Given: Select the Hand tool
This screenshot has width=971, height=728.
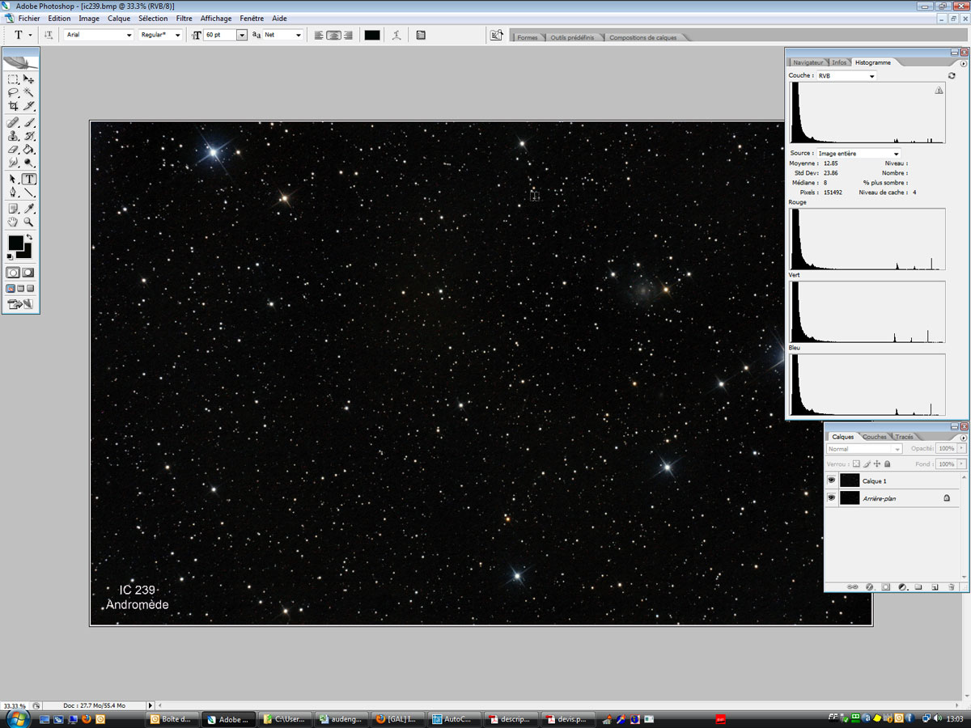Looking at the screenshot, I should [x=13, y=222].
